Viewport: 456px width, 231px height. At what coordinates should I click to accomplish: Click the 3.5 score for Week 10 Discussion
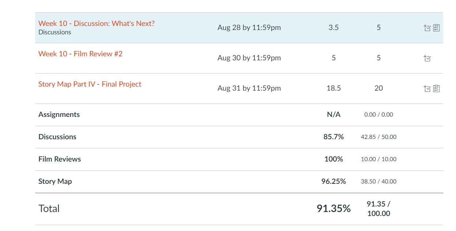(x=333, y=27)
